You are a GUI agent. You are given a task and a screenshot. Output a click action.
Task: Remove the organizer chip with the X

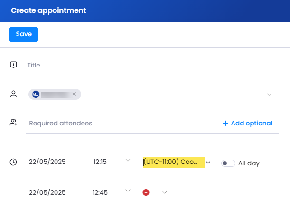coord(74,94)
